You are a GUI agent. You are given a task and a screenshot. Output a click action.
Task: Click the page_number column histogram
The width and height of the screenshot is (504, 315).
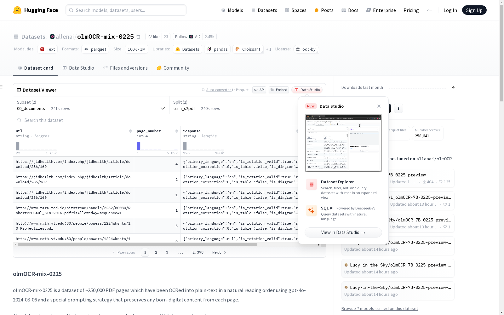coord(157,146)
